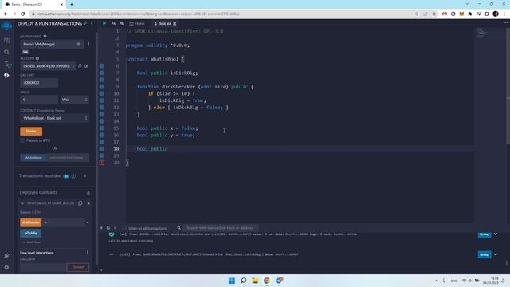Open a new browser tab
The height and width of the screenshot is (287, 510).
click(72, 5)
